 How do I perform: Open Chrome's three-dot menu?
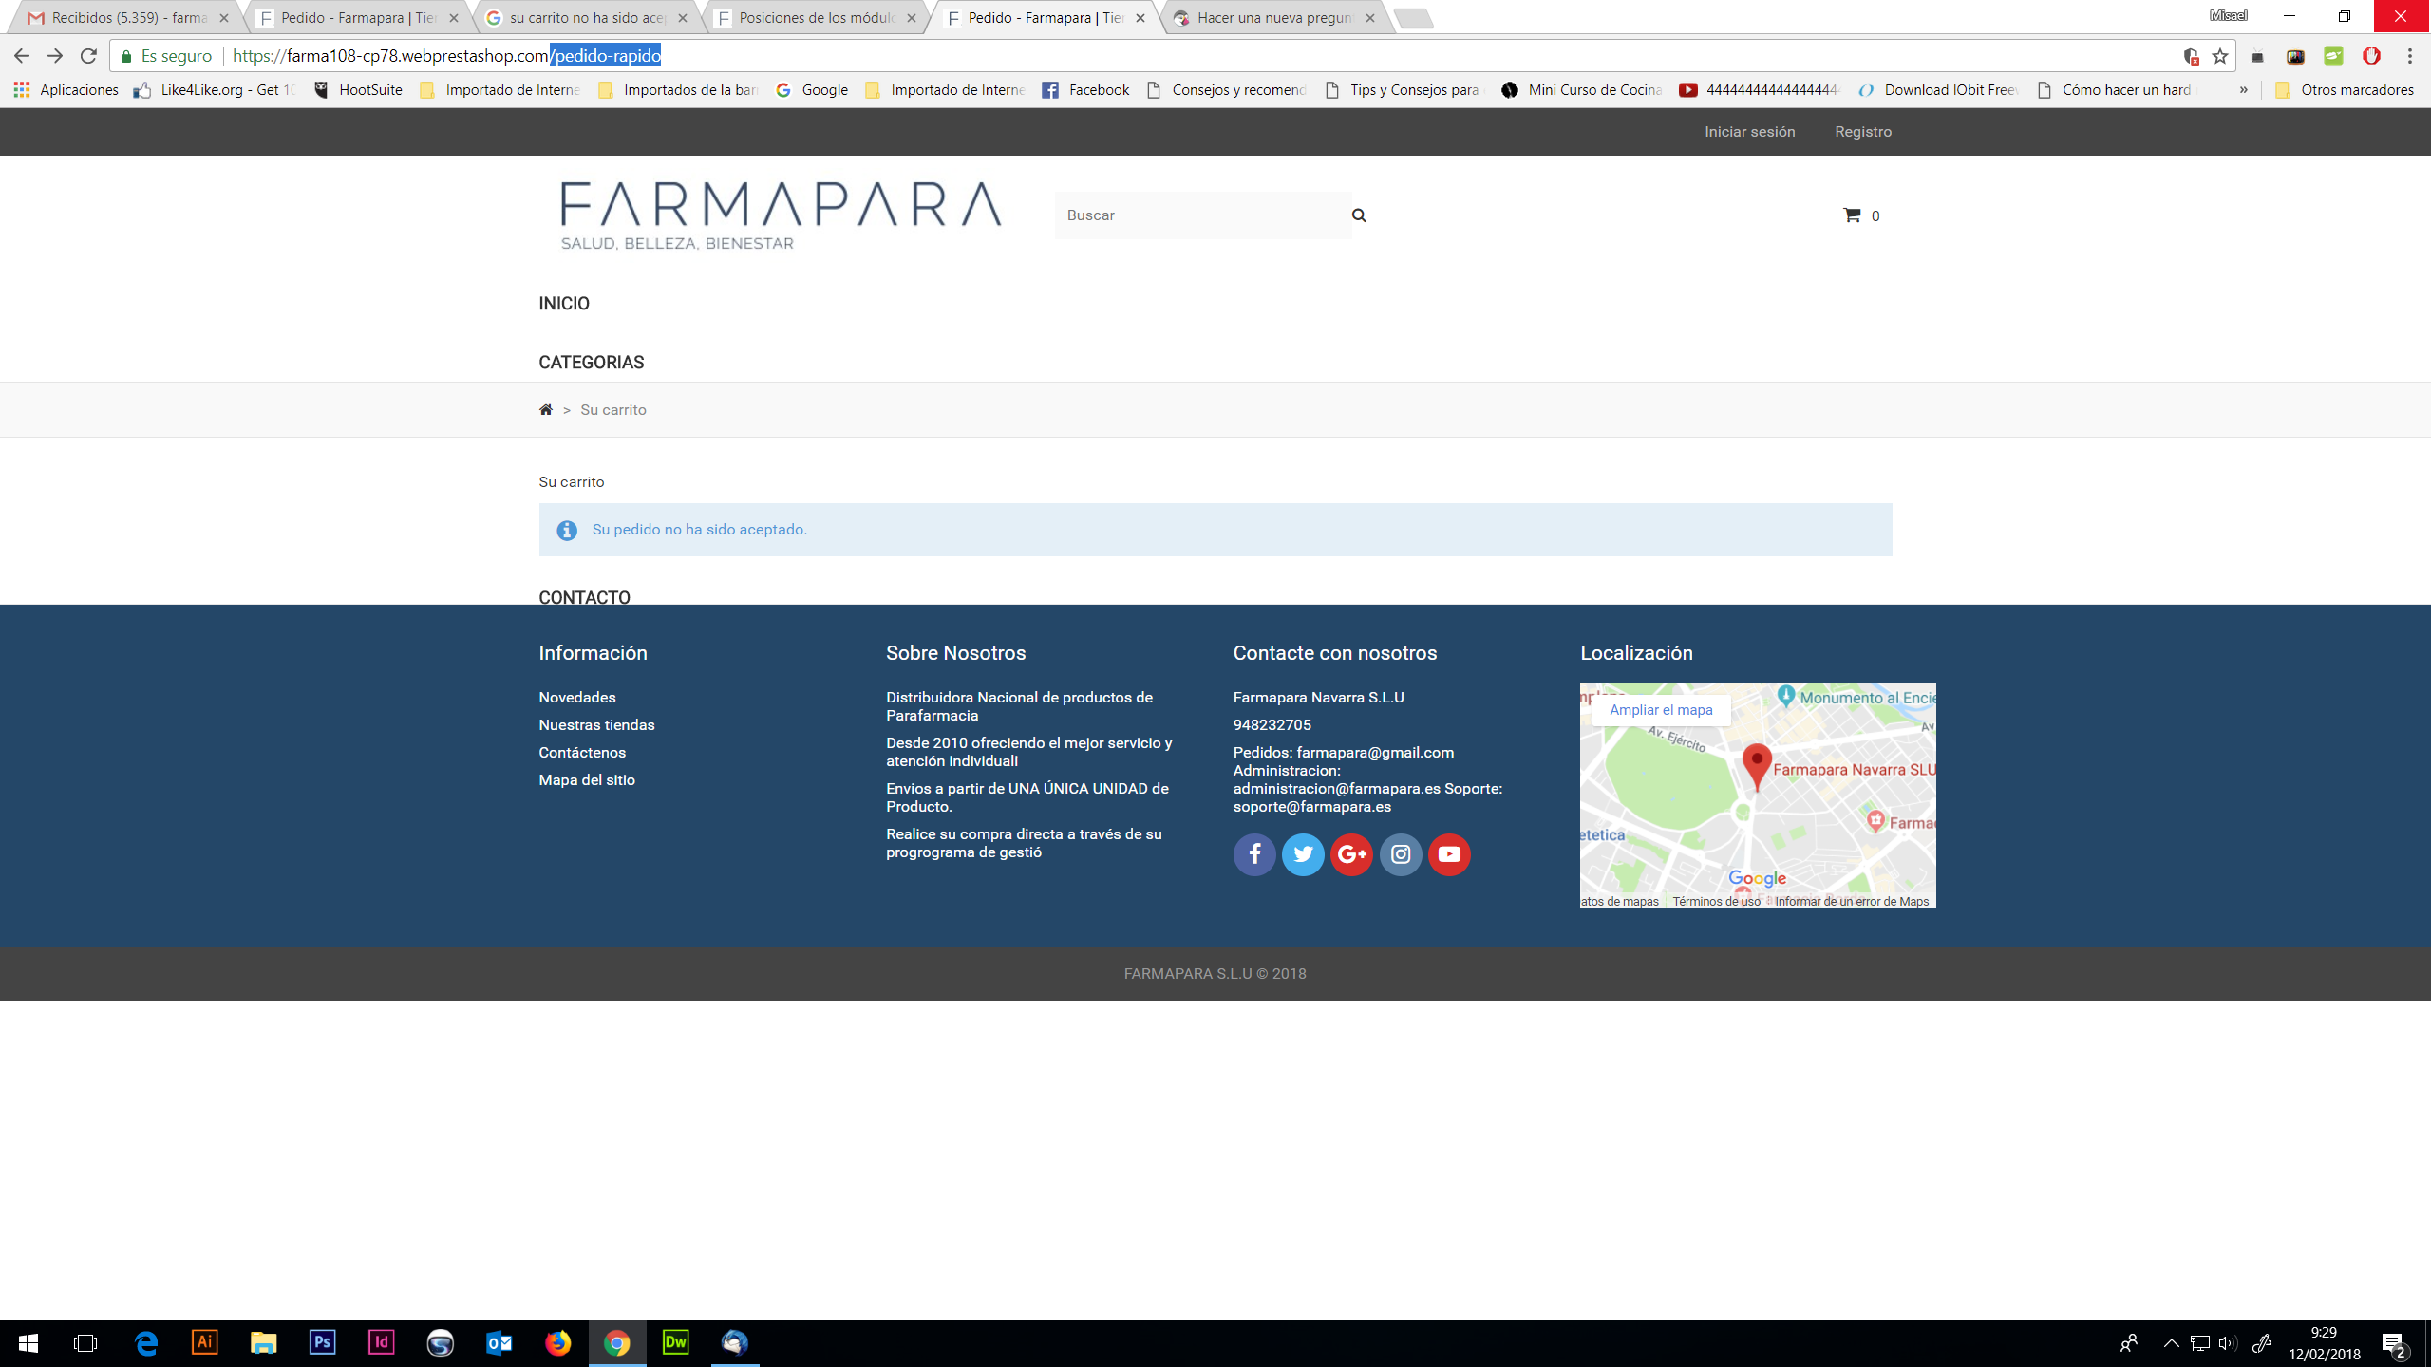(x=2409, y=56)
